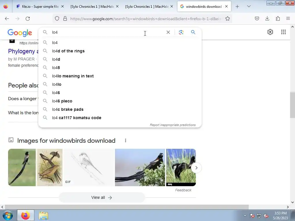Open the widowbird on bush thumbnail
The image size is (295, 221).
coord(140,167)
